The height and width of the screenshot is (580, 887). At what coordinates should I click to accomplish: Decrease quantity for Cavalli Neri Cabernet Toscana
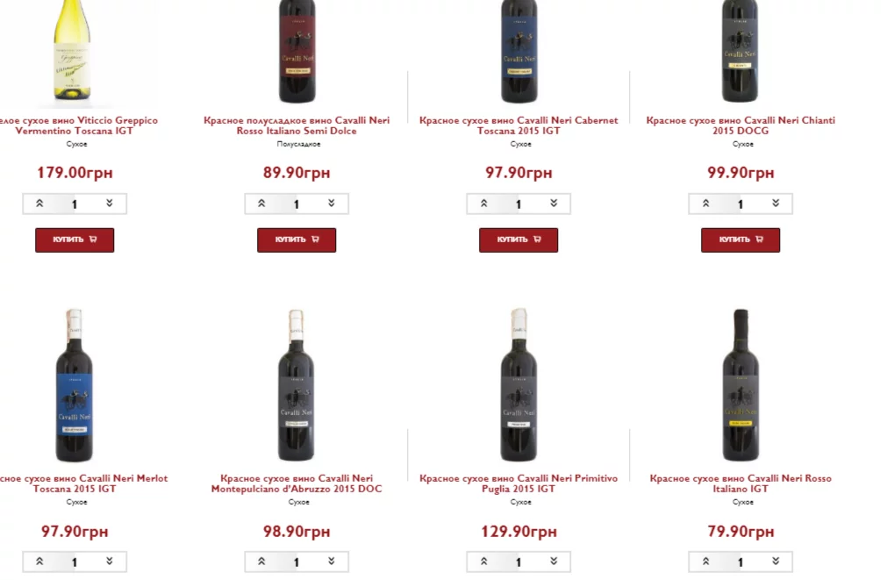tap(554, 204)
